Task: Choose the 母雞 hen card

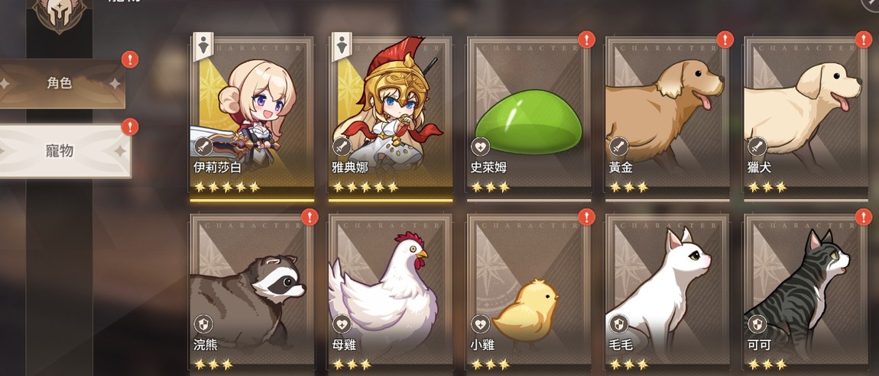Action: click(x=390, y=294)
